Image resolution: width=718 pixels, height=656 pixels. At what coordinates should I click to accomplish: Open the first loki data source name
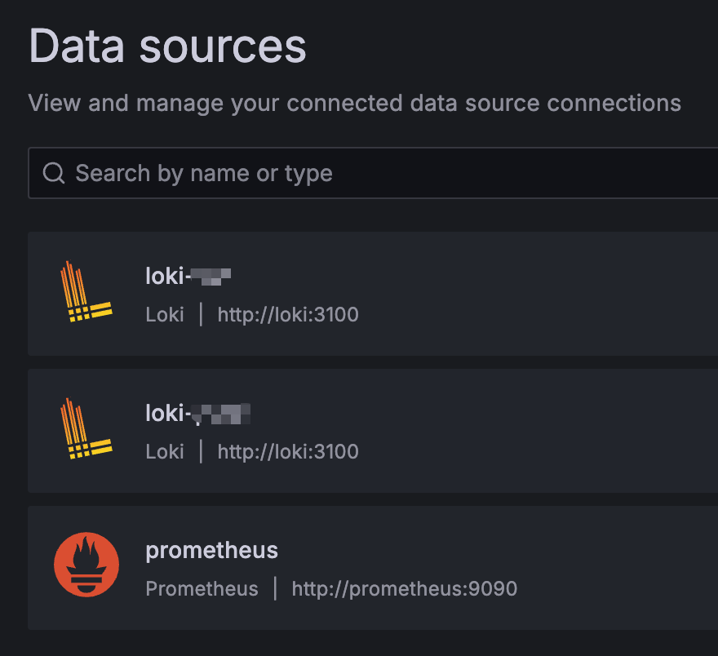coord(188,277)
